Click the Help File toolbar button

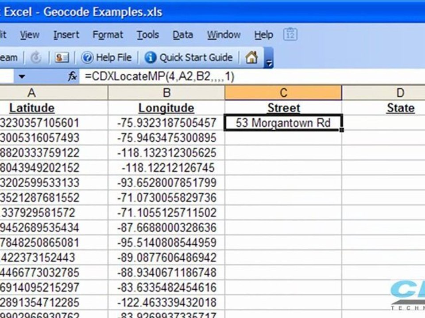[x=107, y=57]
